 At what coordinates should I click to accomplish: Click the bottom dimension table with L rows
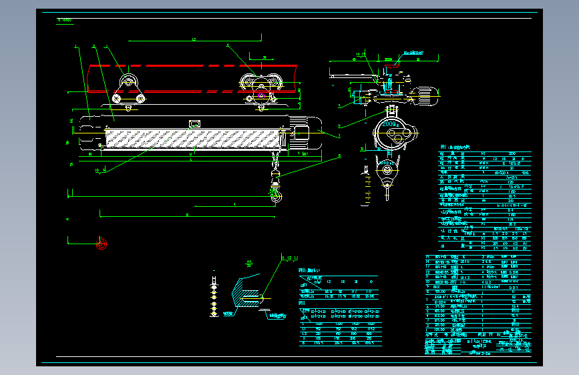pos(340,327)
